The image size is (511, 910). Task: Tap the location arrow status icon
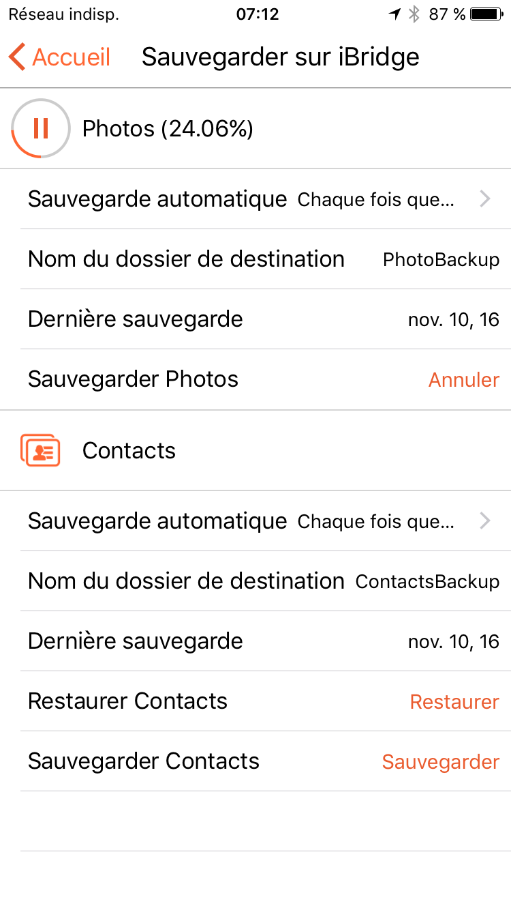[x=394, y=14]
